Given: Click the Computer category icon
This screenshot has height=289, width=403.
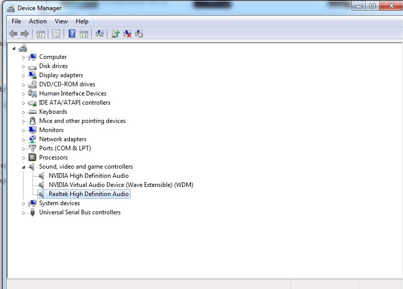Looking at the screenshot, I should 33,57.
